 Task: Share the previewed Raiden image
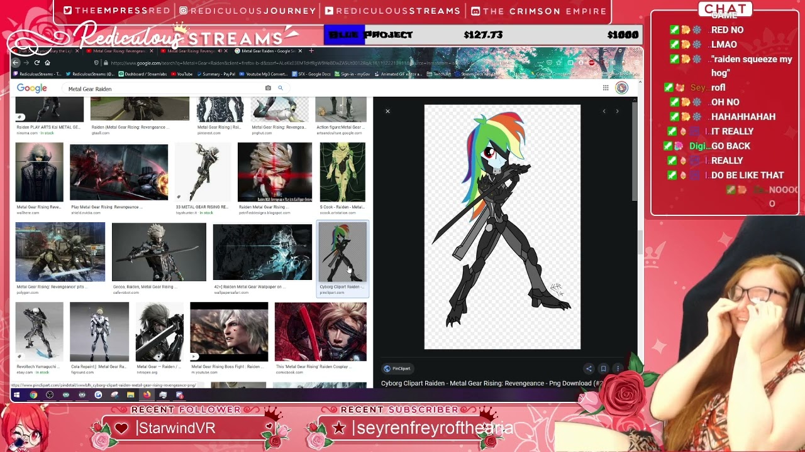(589, 369)
